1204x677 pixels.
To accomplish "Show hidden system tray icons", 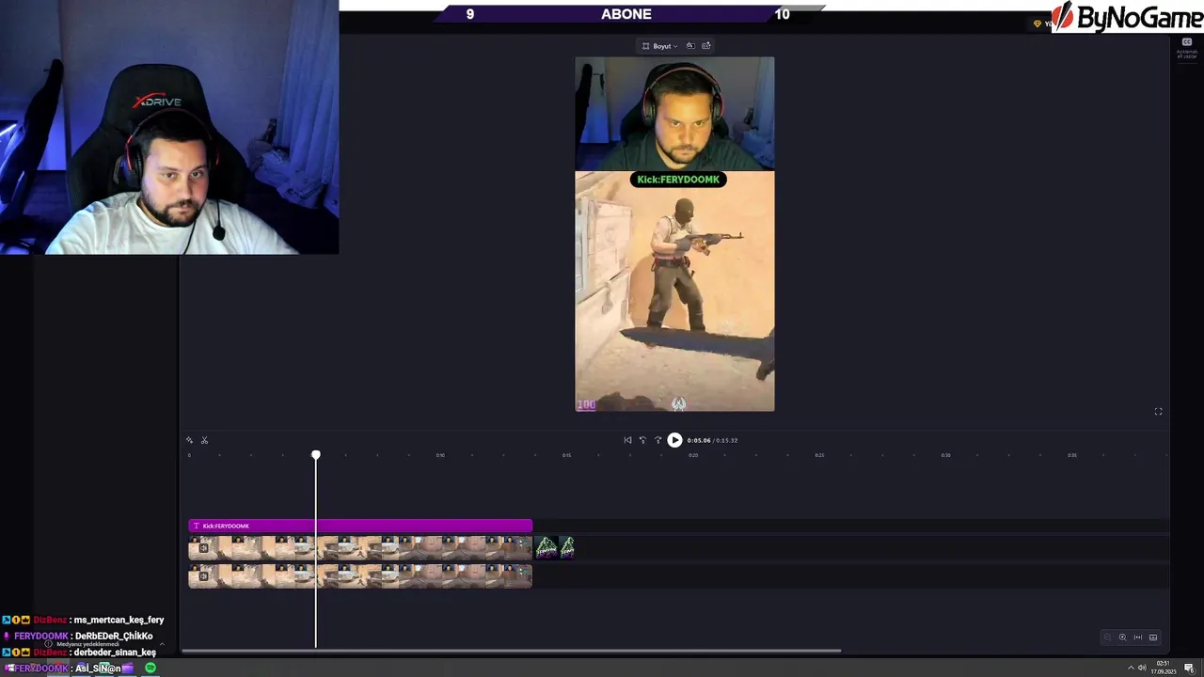I will 1131,668.
